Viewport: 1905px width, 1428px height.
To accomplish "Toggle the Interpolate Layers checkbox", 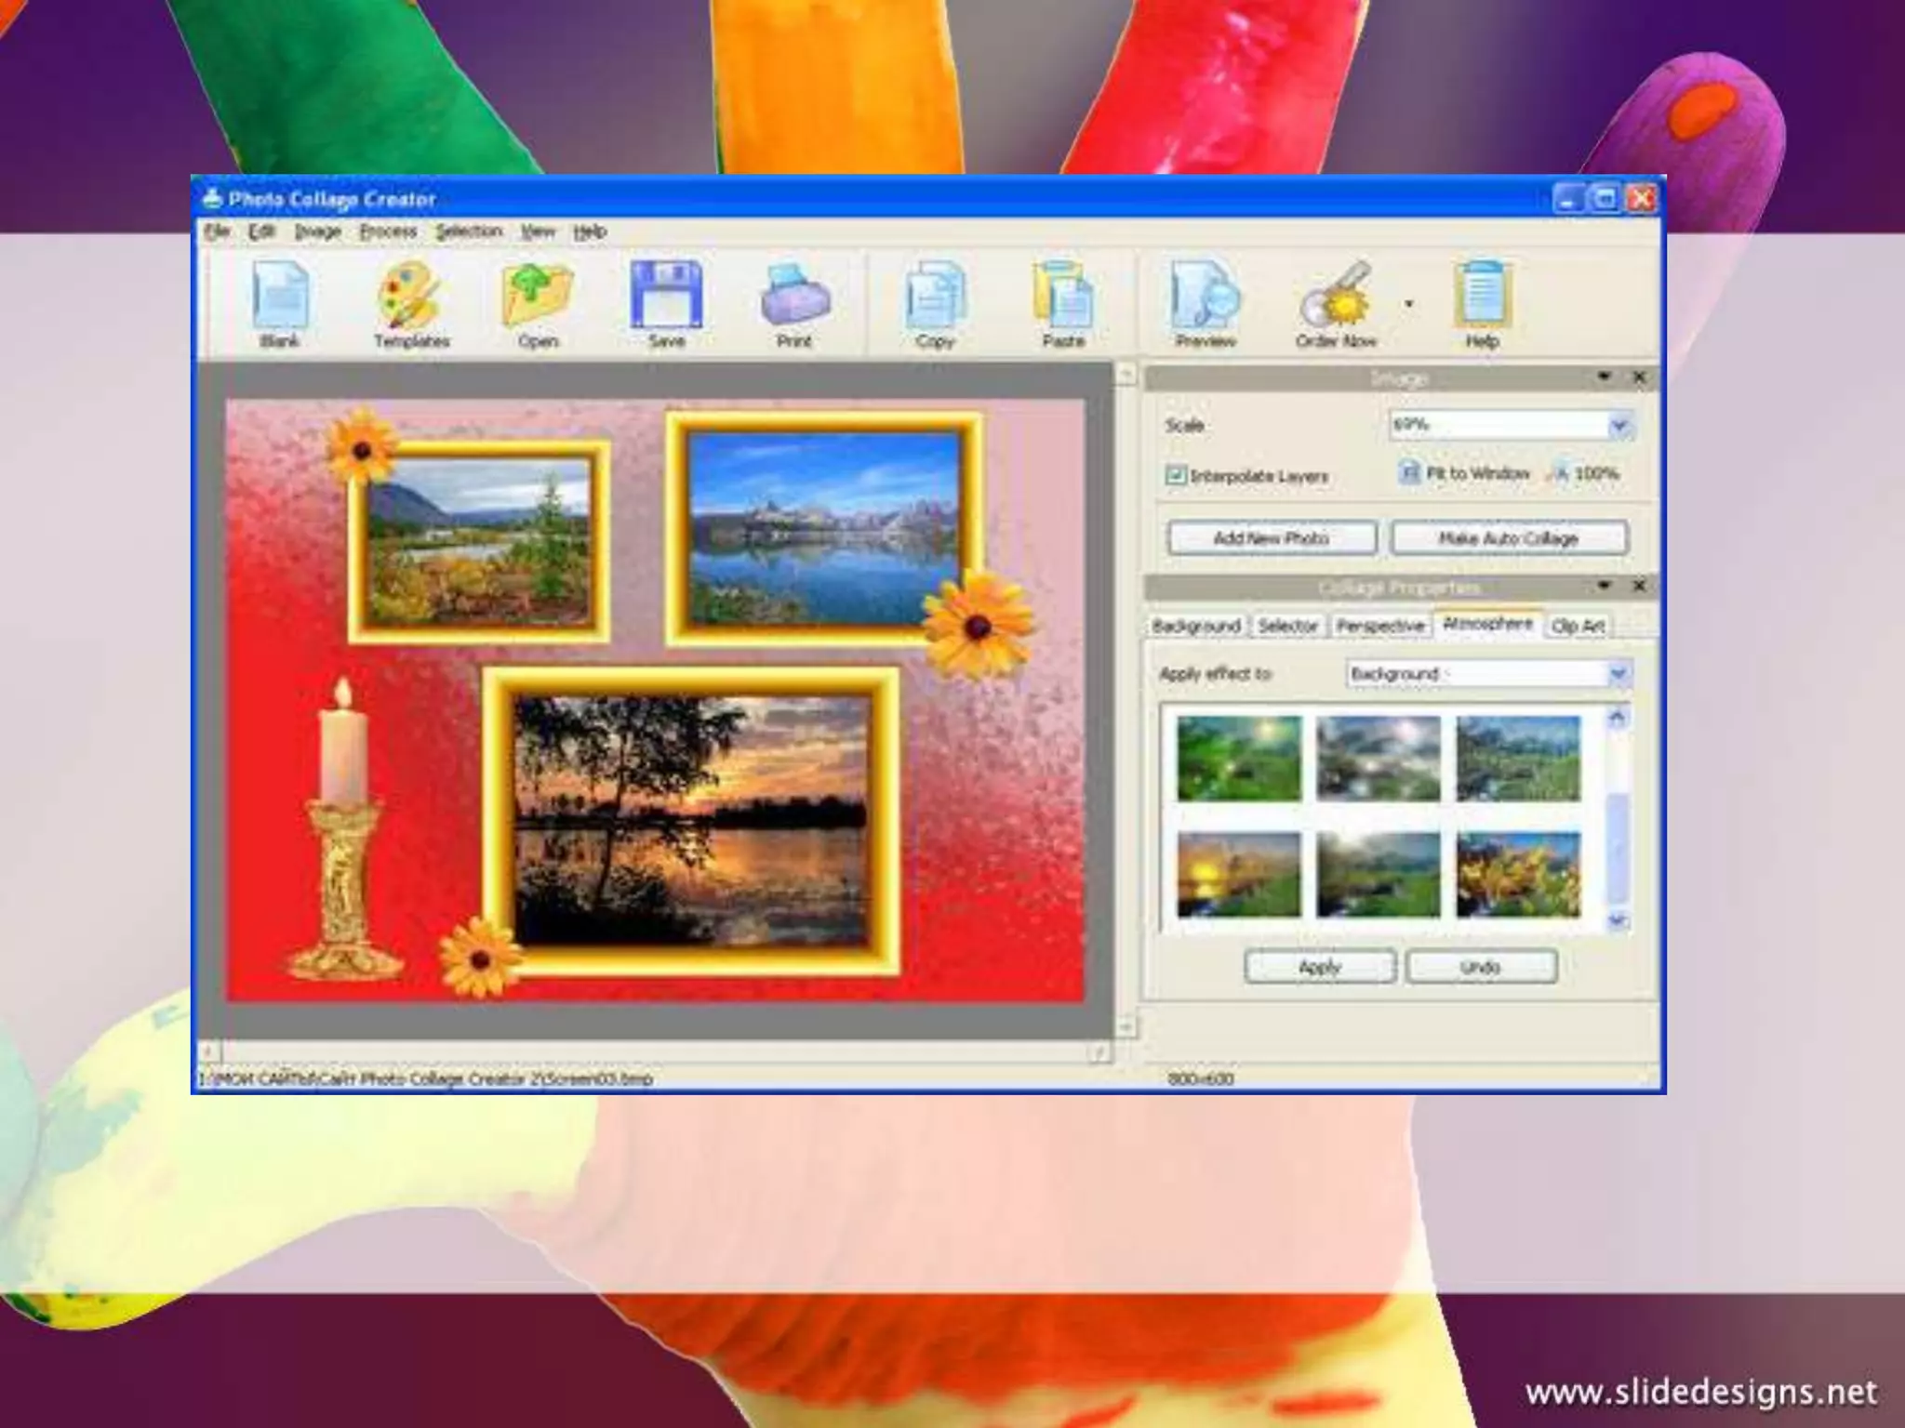I will [x=1176, y=475].
